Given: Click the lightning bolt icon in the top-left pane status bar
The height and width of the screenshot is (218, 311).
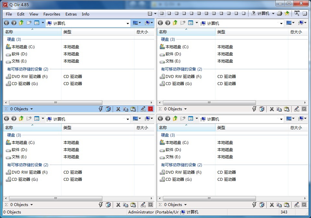Looking at the screenshot, I should click(x=100, y=109).
